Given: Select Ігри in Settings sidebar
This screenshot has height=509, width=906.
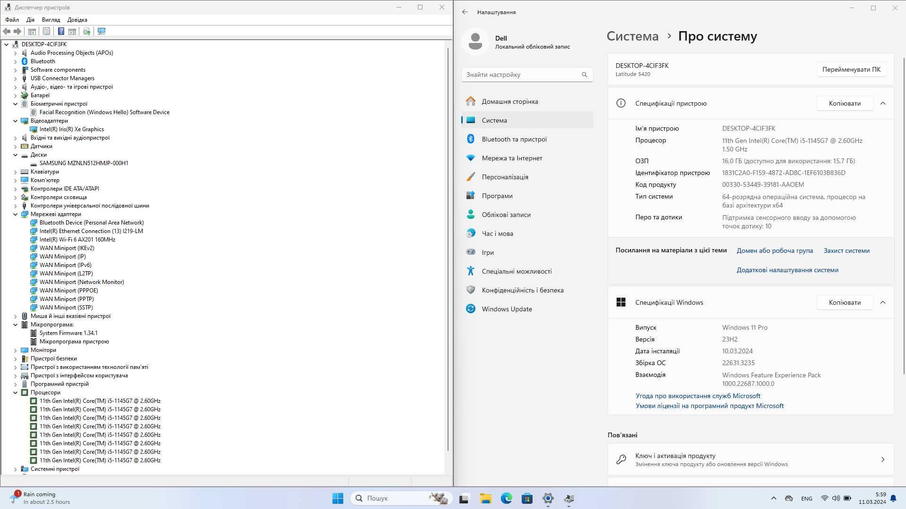Looking at the screenshot, I should coord(527,252).
